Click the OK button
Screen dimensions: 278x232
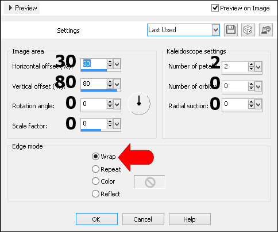[96, 219]
